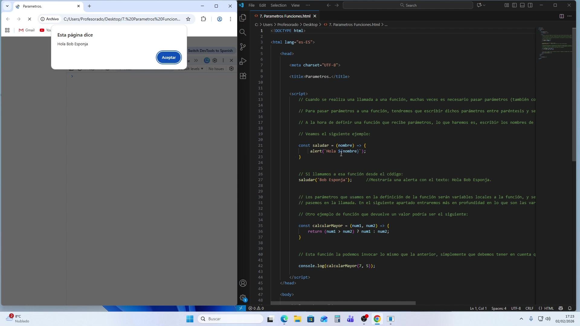
Task: Open the Manage gear in VS Code
Action: (243, 298)
